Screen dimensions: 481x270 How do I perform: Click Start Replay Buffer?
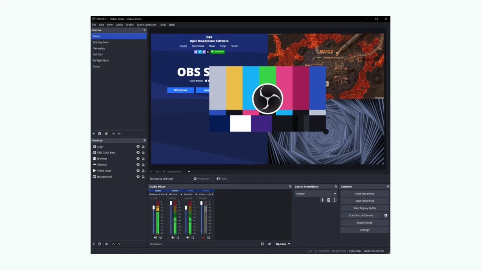pos(364,208)
